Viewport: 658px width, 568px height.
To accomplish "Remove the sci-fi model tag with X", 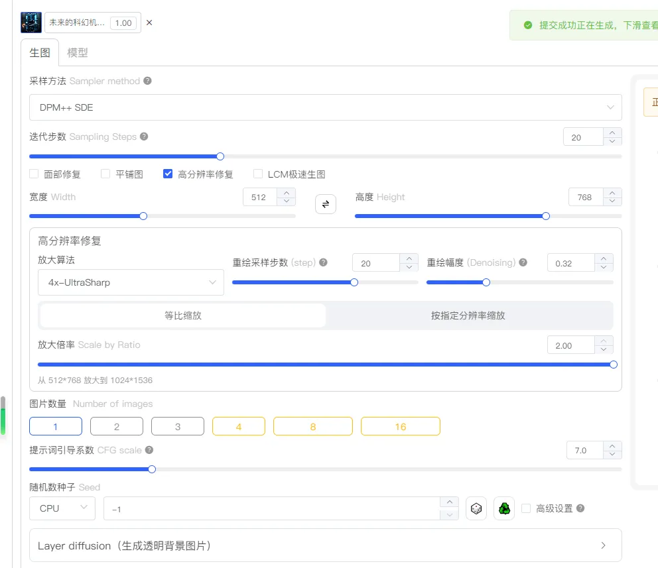I will (149, 23).
